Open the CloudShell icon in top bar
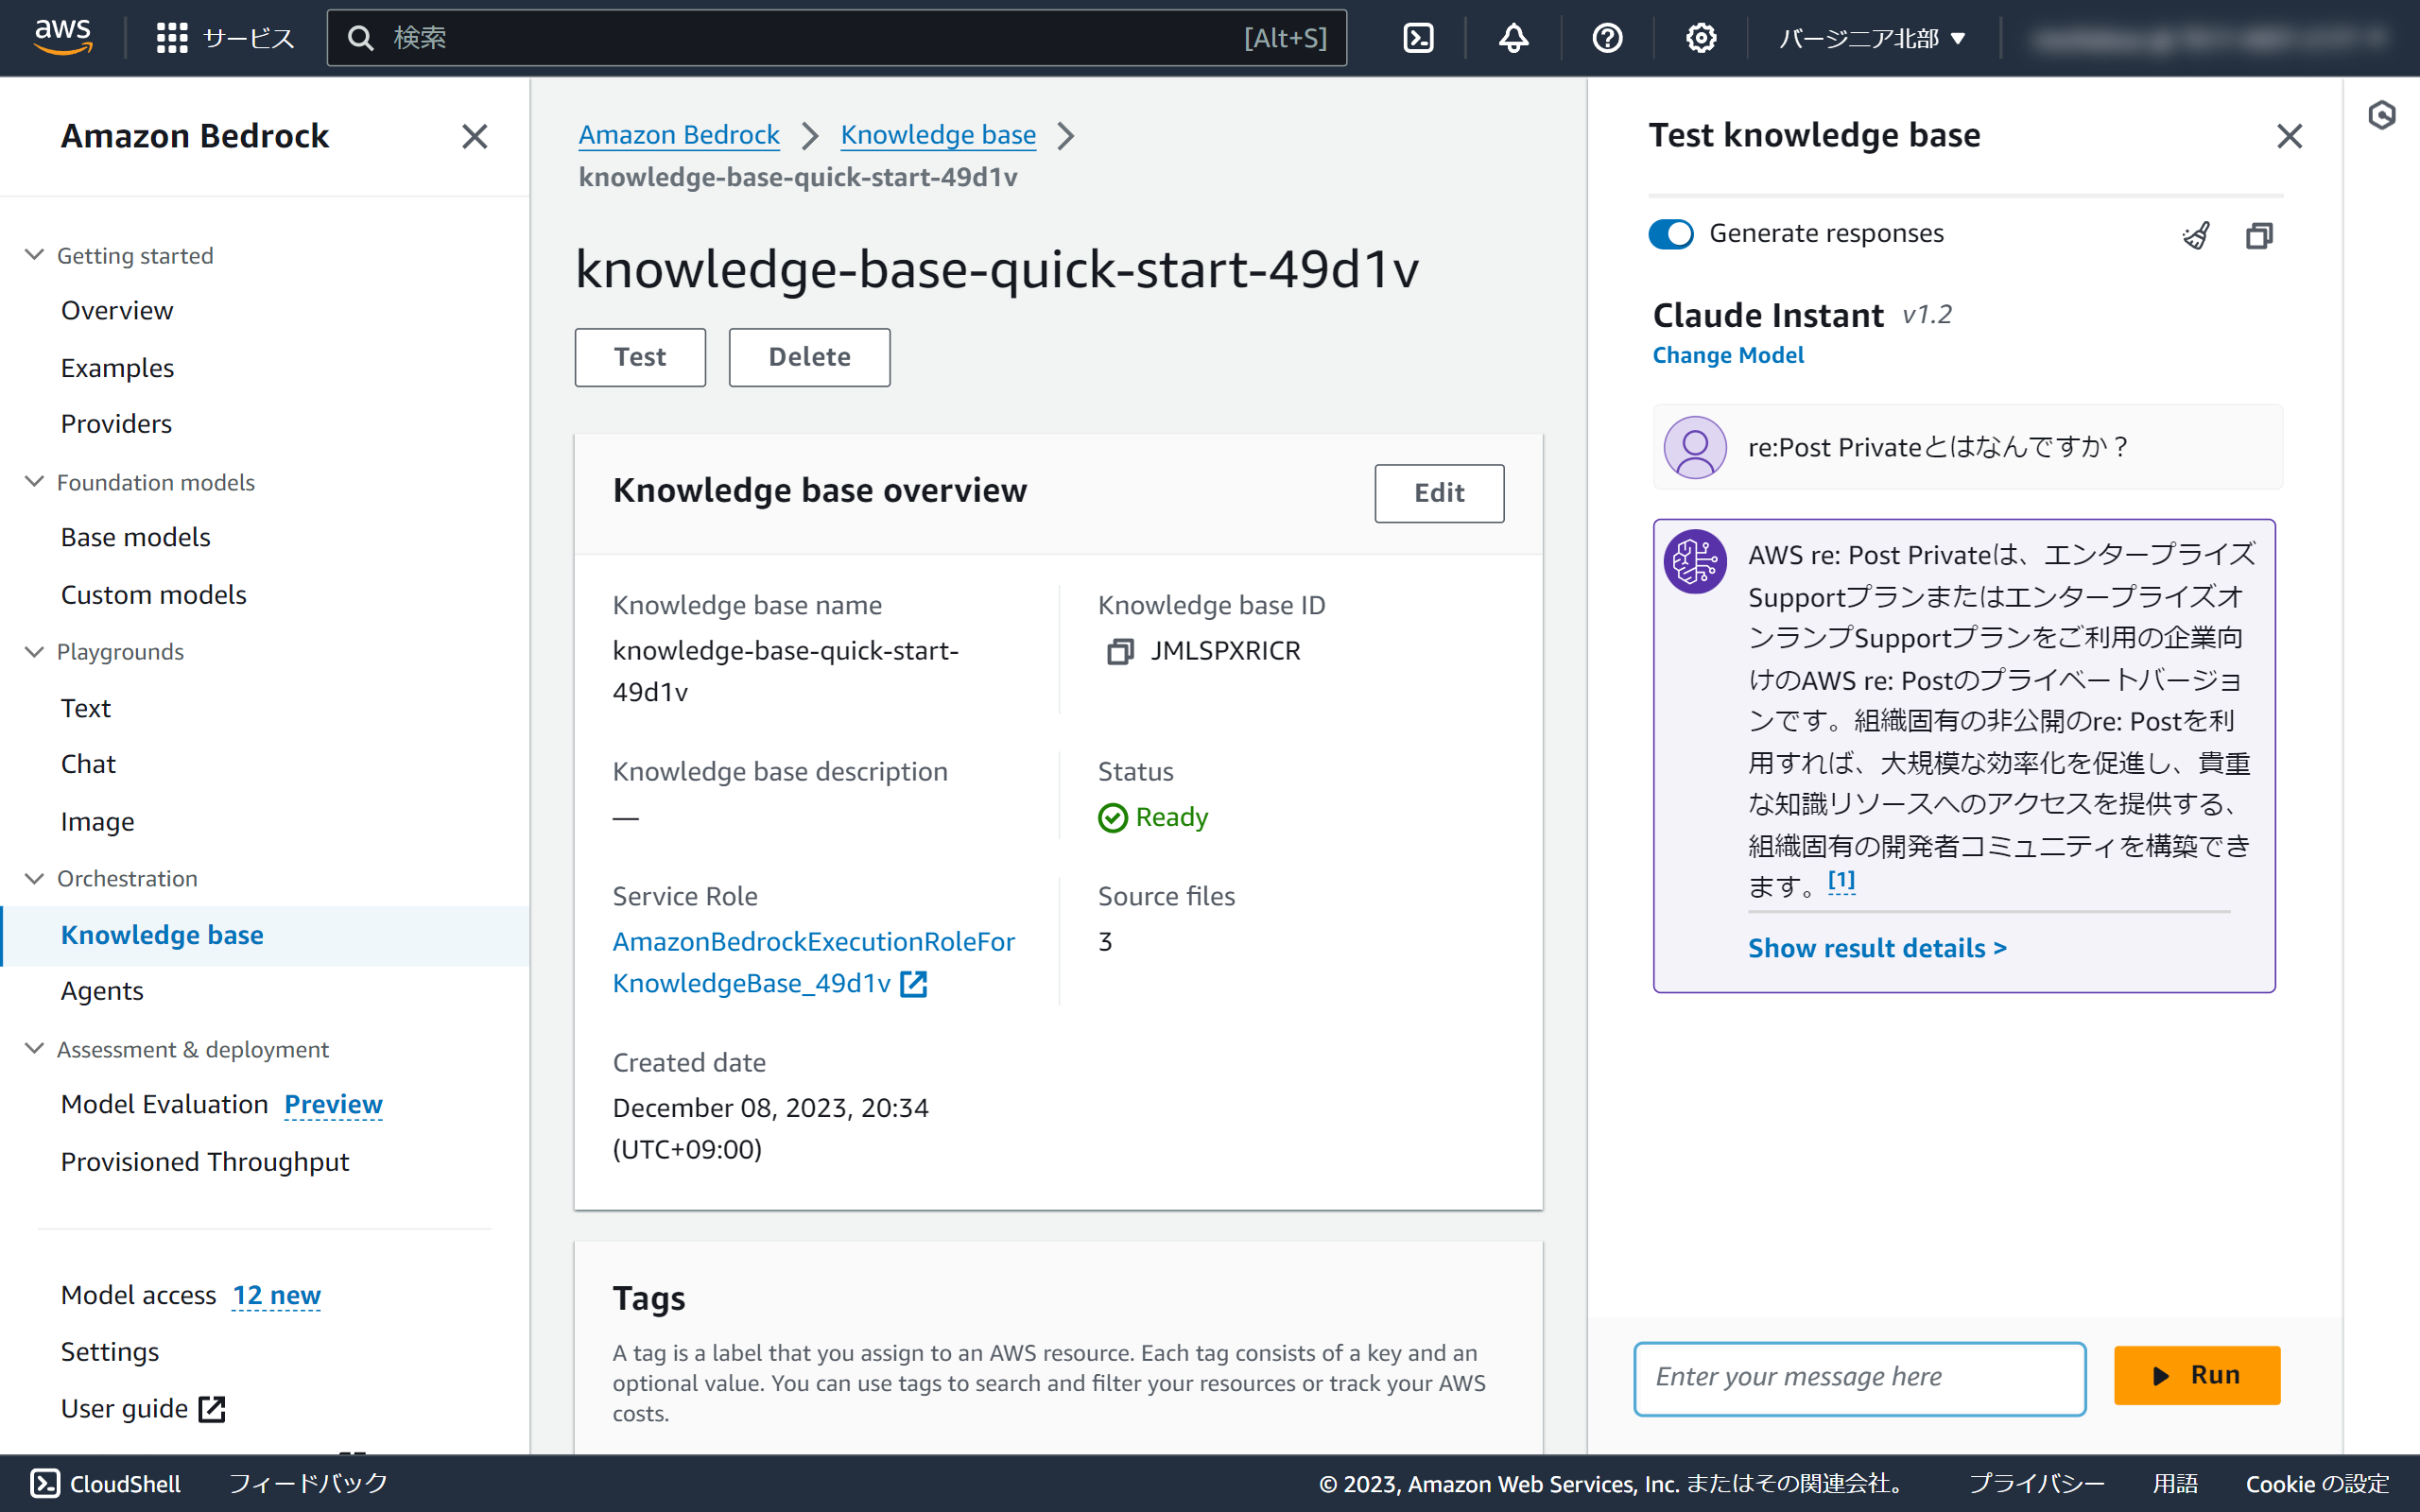The image size is (2420, 1512). point(1418,38)
